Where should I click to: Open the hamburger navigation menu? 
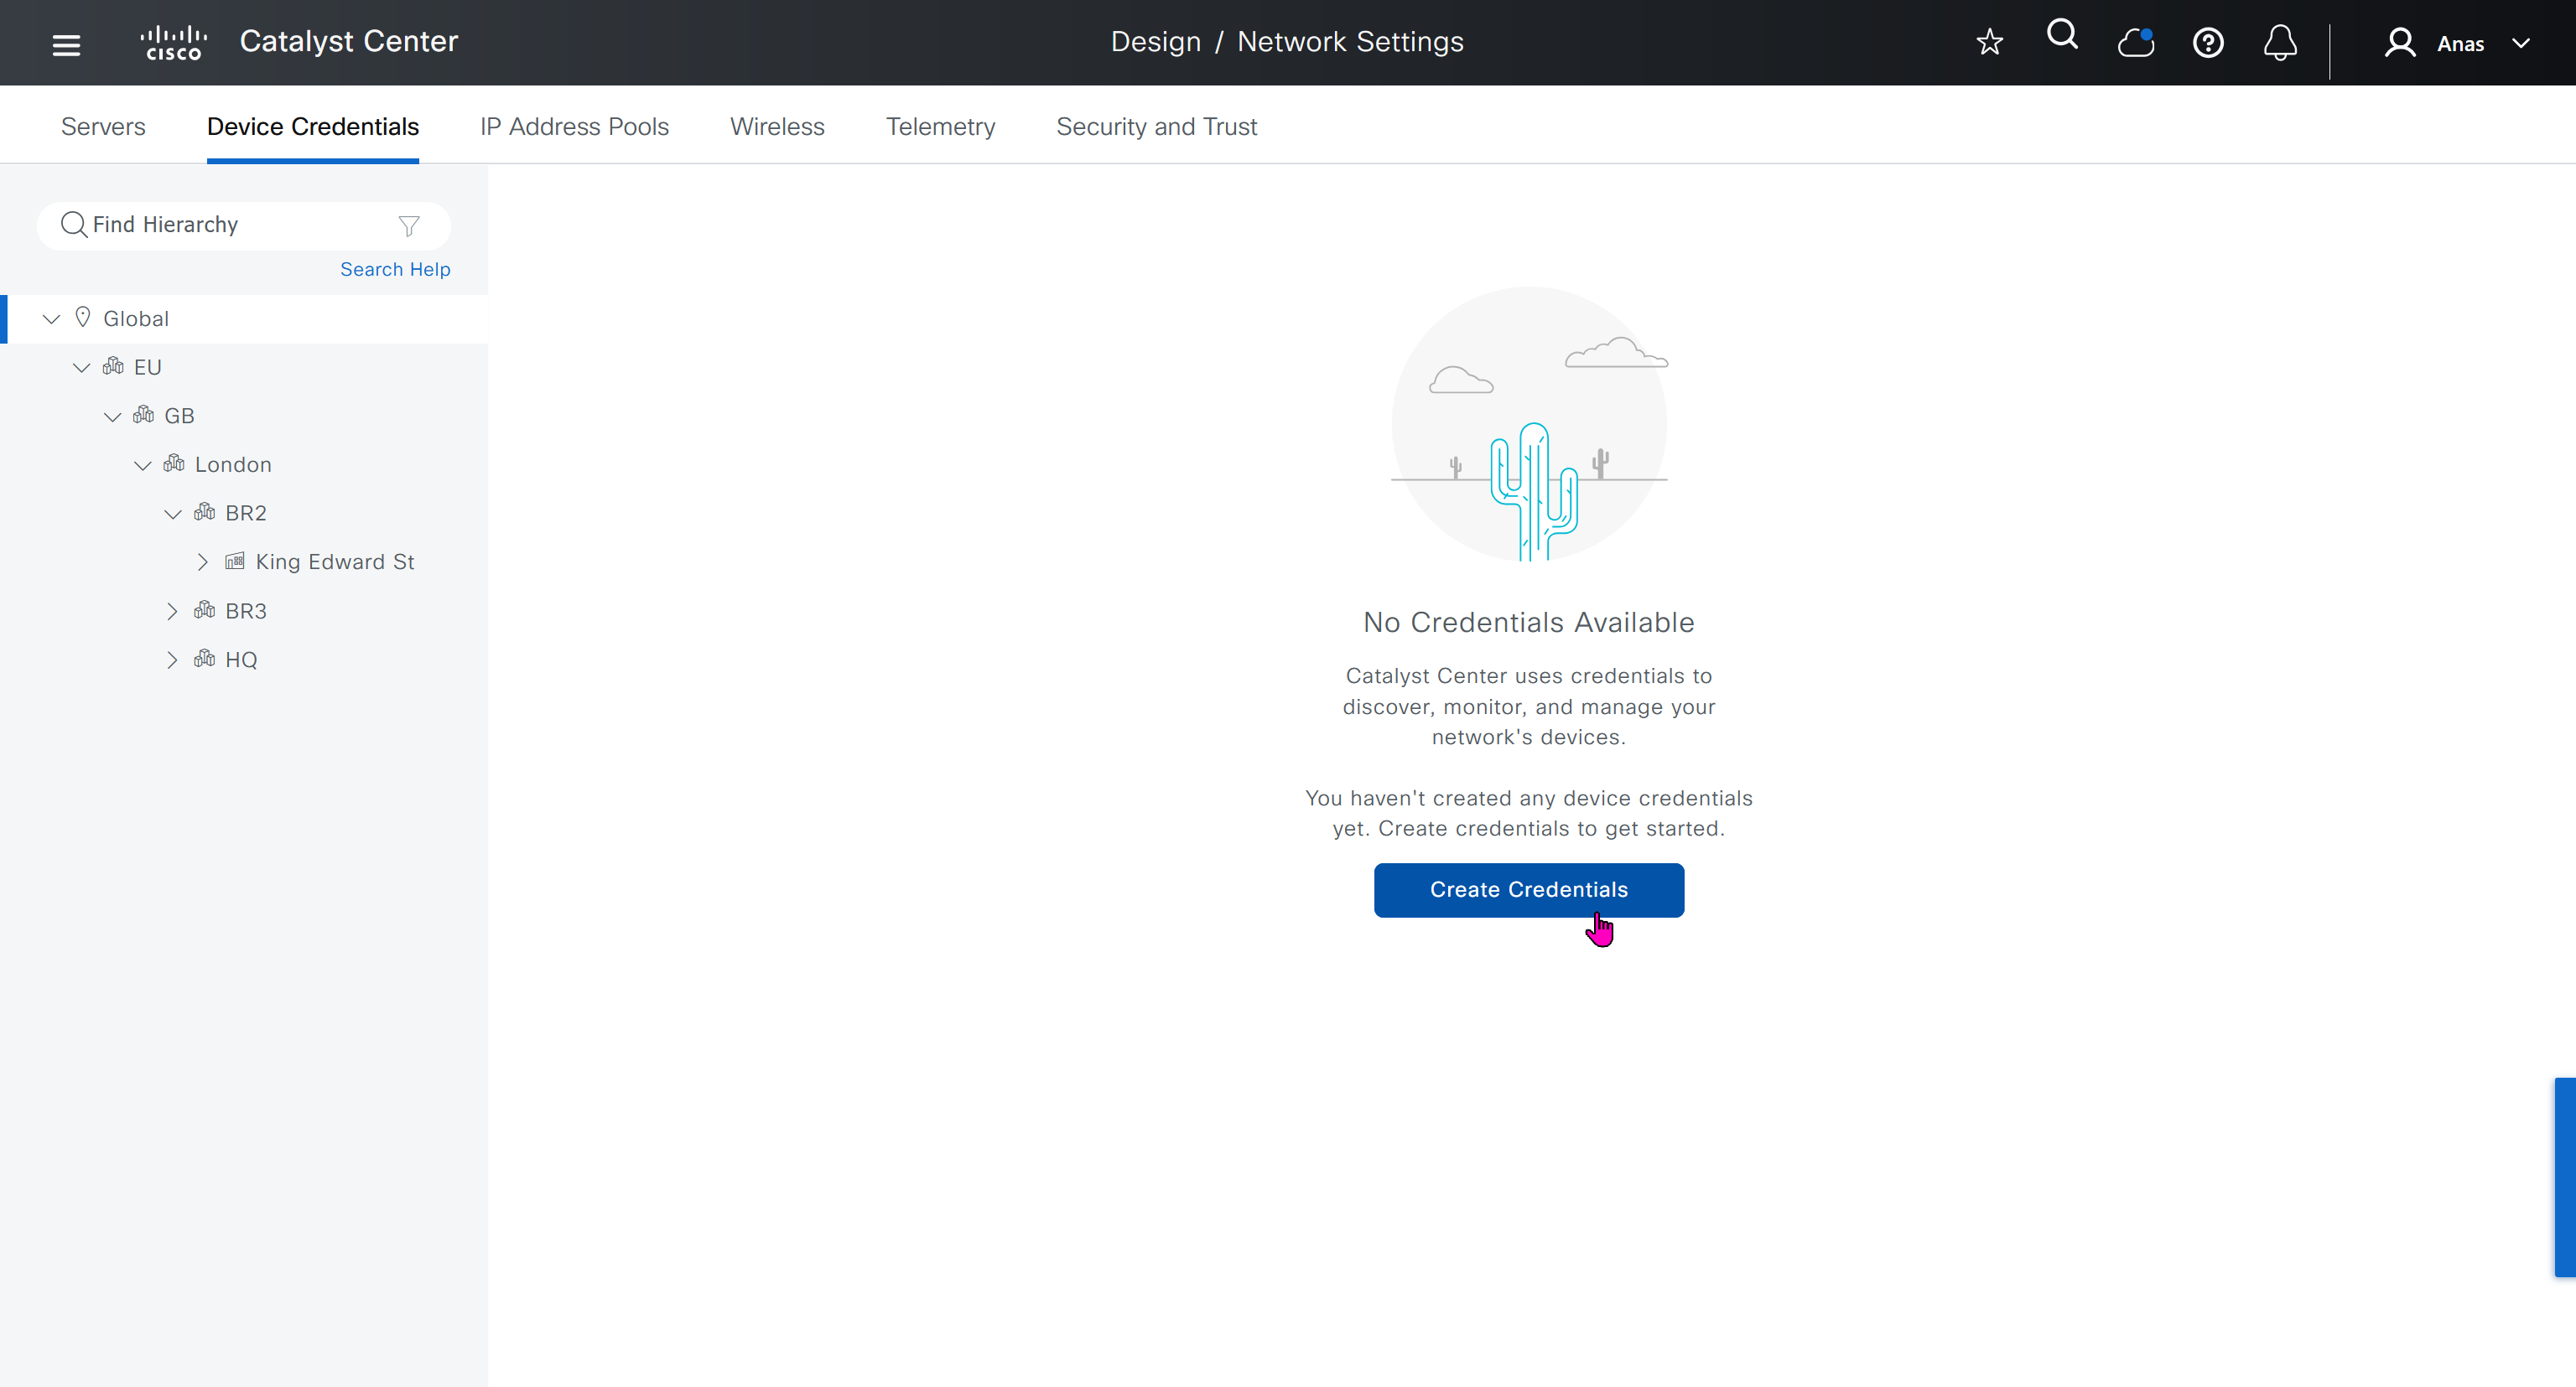(x=66, y=44)
